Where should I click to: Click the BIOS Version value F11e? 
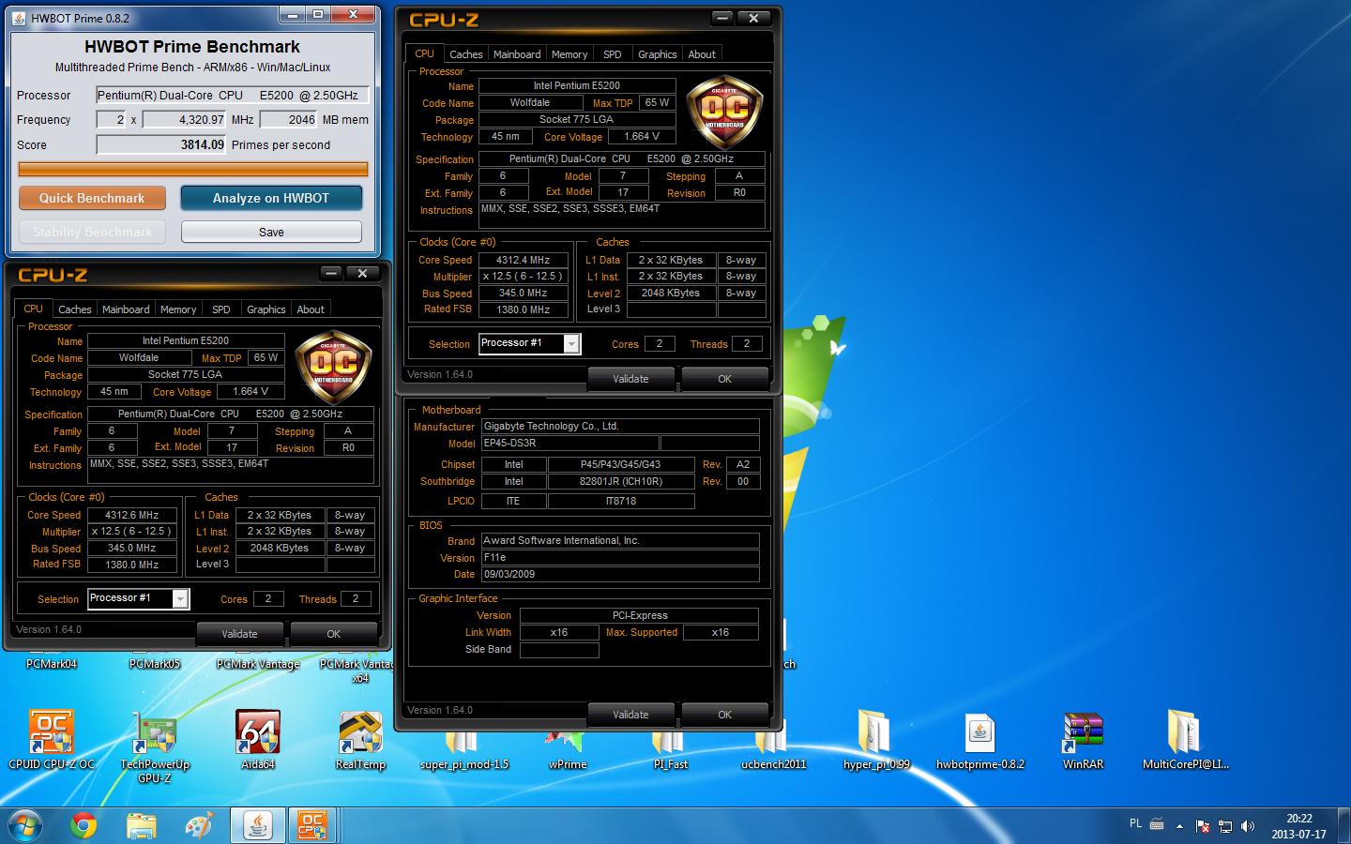tap(620, 557)
